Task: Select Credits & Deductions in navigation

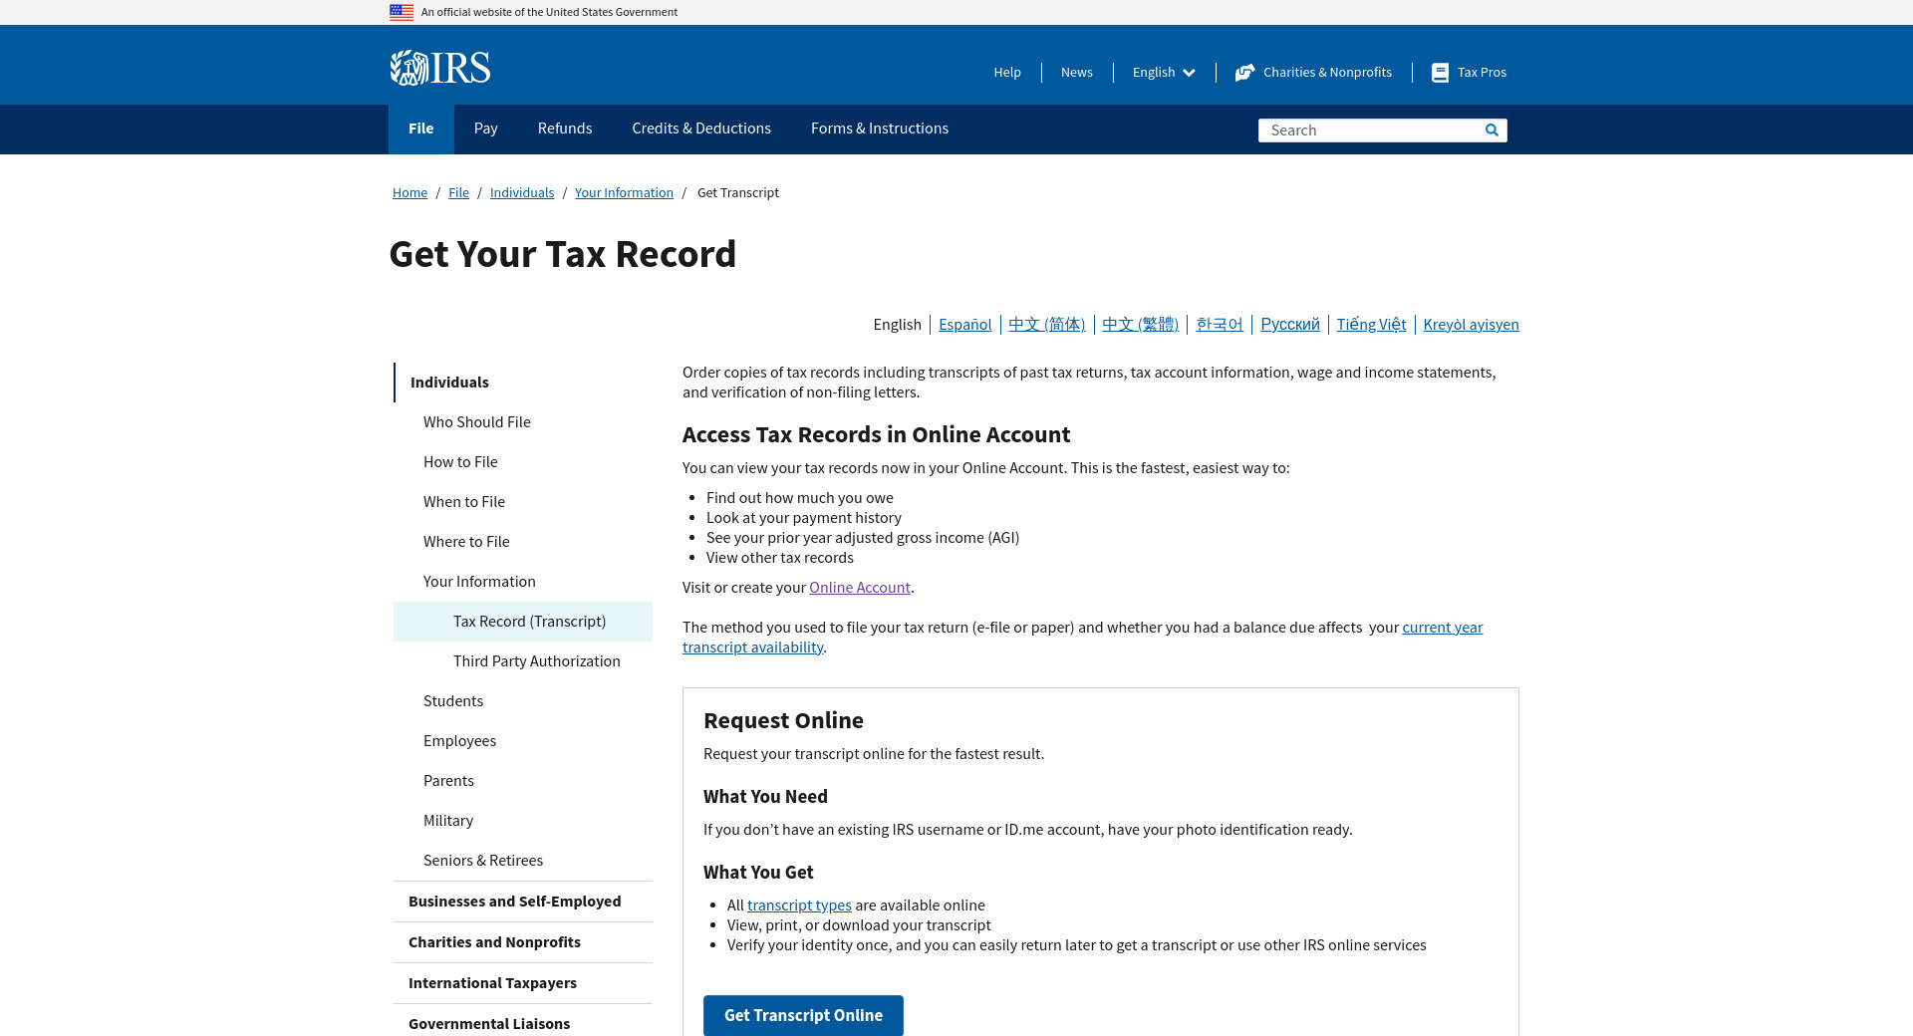Action: 700,129
